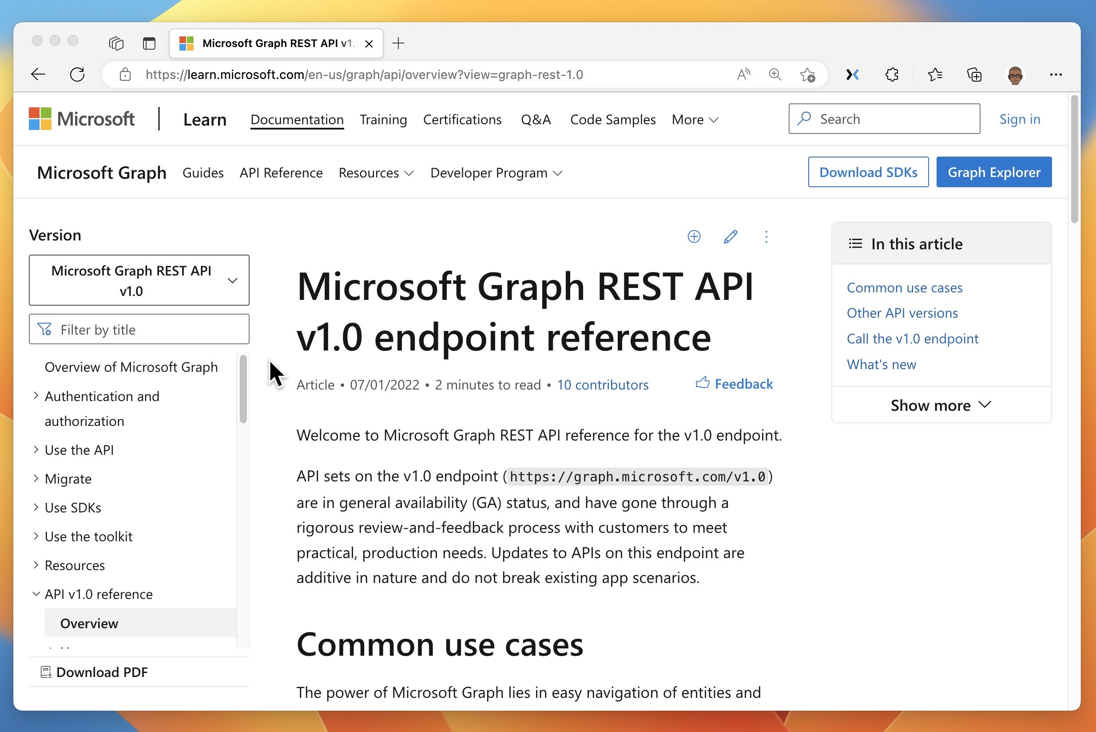Viewport: 1096px width, 732px height.
Task: Expand the Use SDKs tree node
Action: pos(36,507)
